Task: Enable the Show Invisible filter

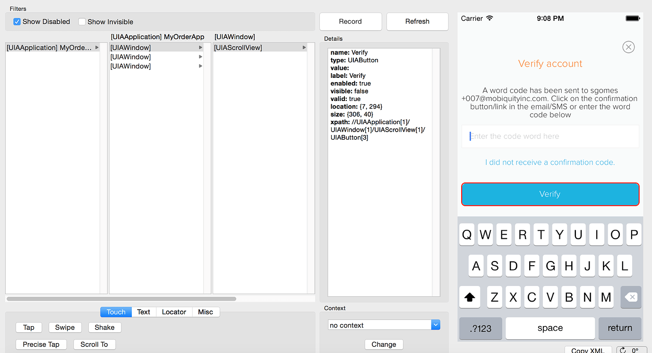Action: pyautogui.click(x=82, y=22)
